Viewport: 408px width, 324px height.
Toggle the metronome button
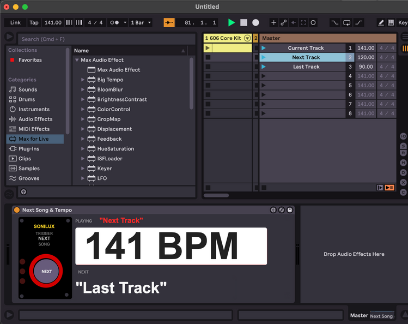(115, 23)
